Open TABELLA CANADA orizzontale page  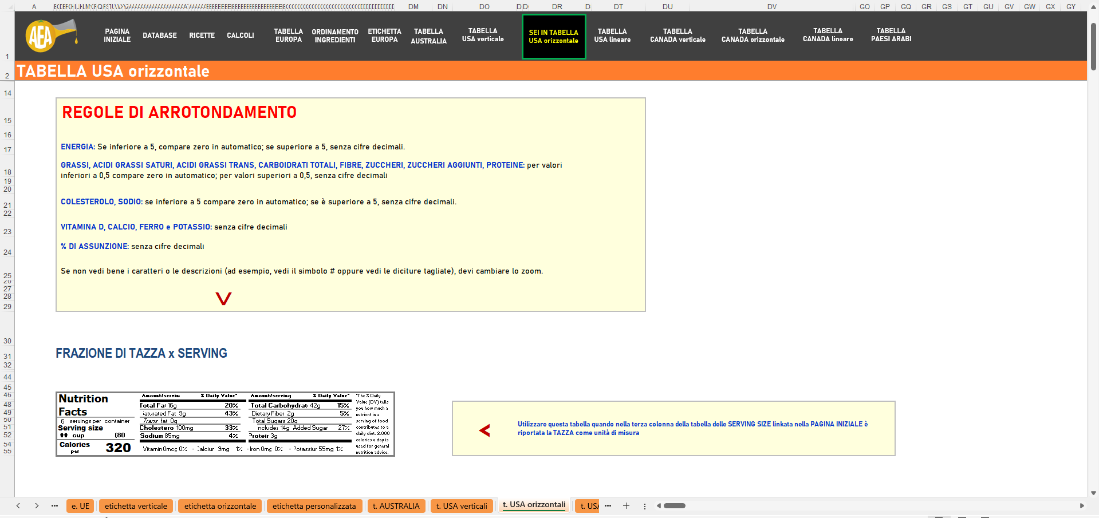coord(753,35)
